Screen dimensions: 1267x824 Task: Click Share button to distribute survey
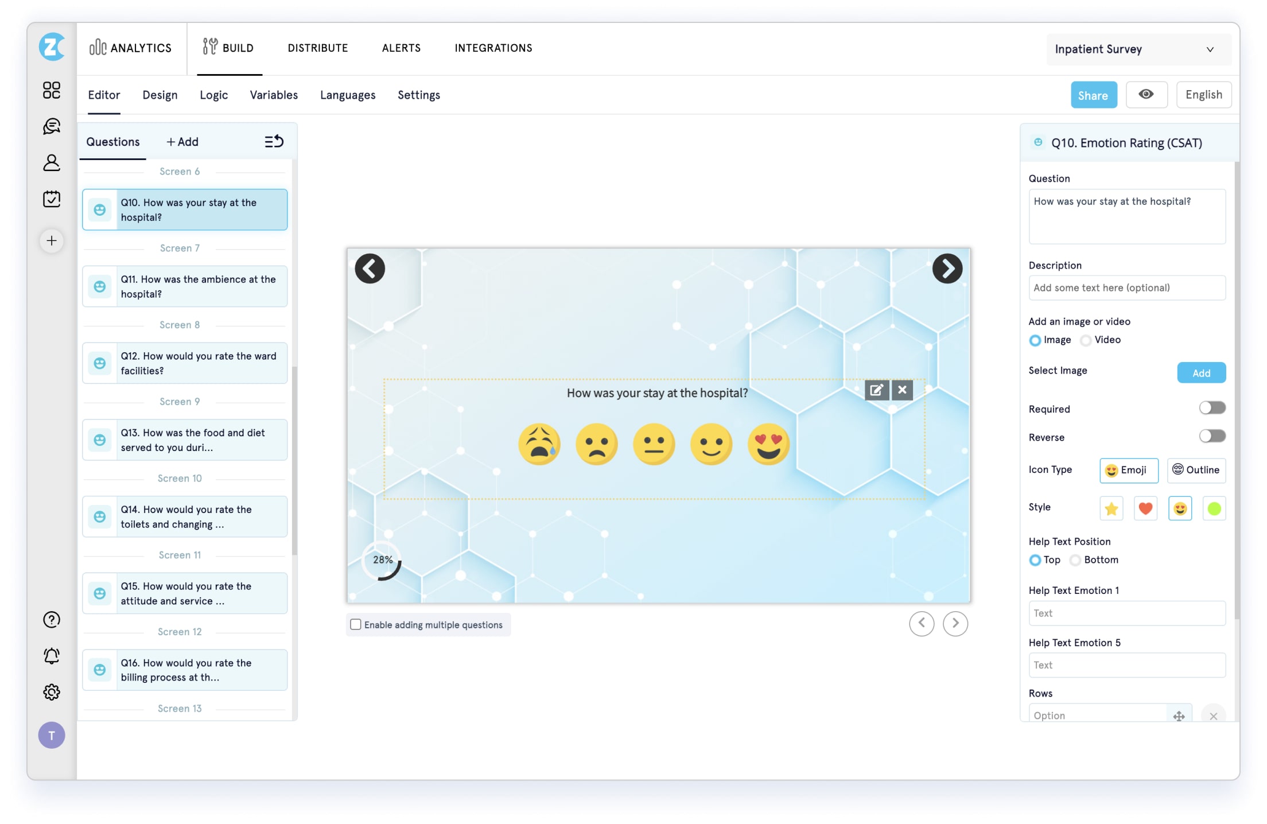pos(1093,94)
